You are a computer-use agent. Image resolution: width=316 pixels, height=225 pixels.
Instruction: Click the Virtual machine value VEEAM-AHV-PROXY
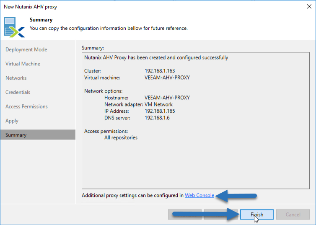pos(167,78)
